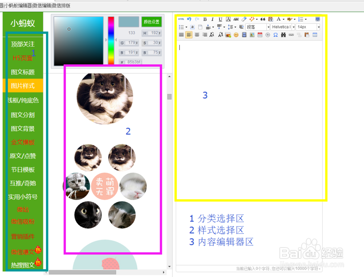Toggle bold formatting in editor toolbar

point(205,19)
